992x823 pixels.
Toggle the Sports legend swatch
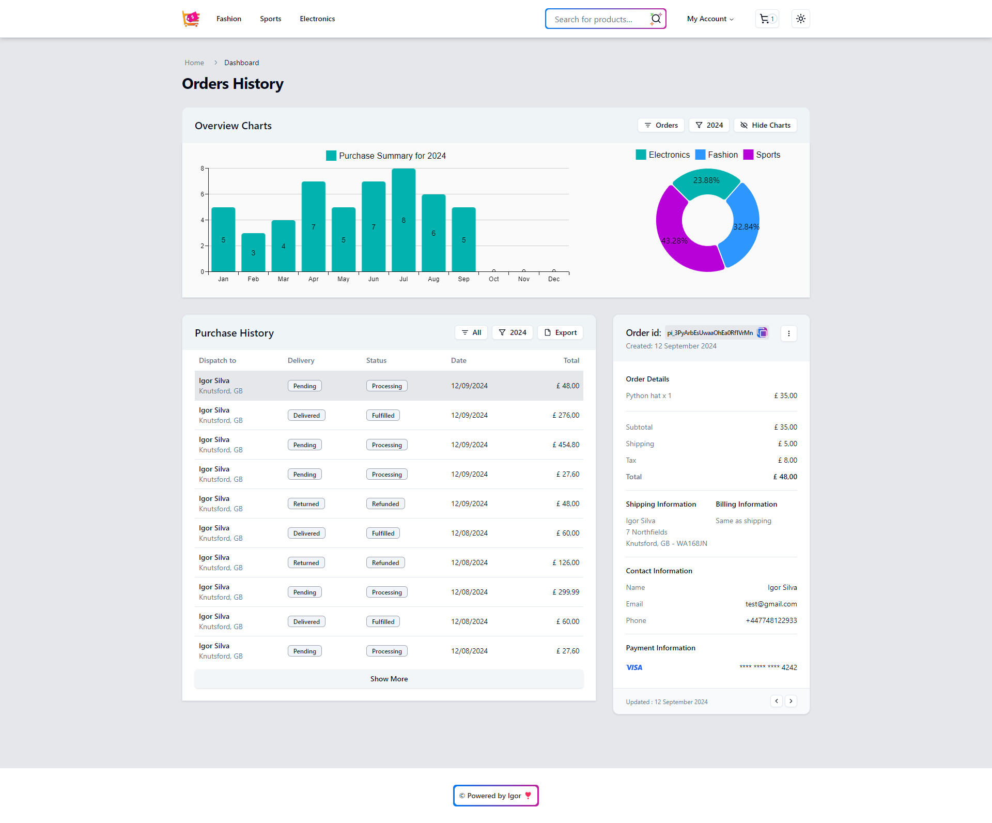(x=748, y=155)
